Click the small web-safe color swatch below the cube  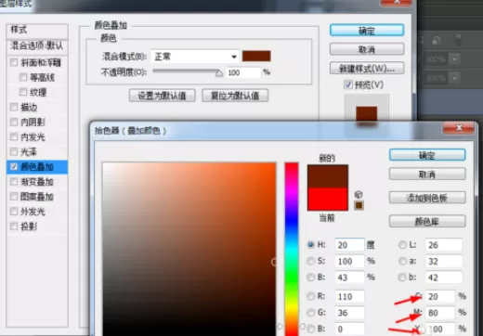coord(359,205)
